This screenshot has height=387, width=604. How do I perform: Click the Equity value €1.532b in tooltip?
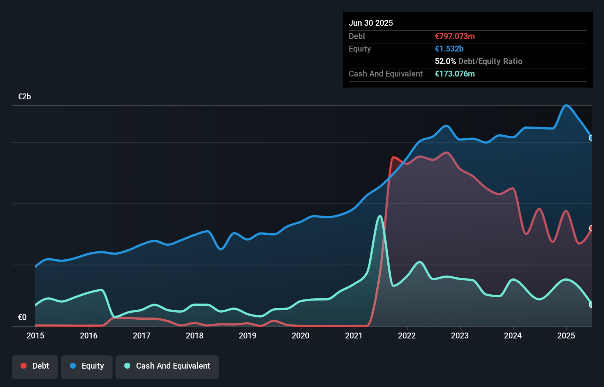(449, 49)
